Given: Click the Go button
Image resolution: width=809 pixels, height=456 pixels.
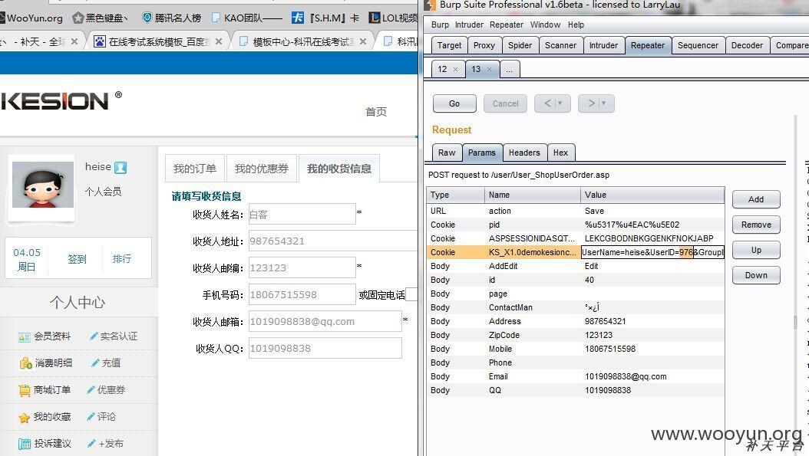Looking at the screenshot, I should pyautogui.click(x=454, y=103).
